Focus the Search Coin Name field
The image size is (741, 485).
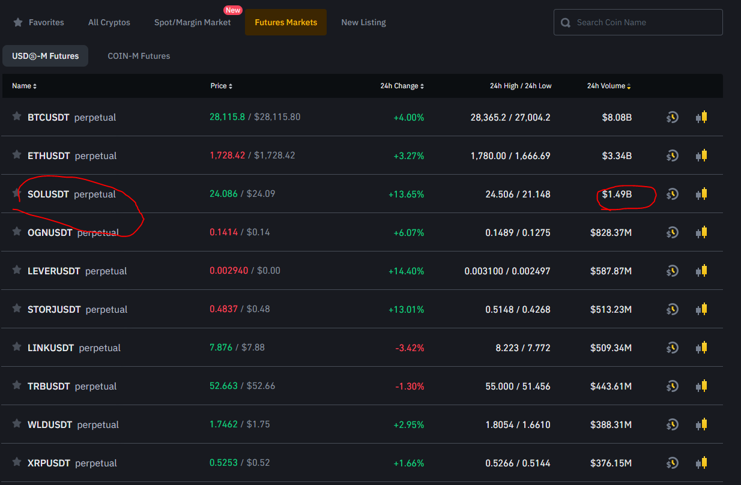pos(638,22)
